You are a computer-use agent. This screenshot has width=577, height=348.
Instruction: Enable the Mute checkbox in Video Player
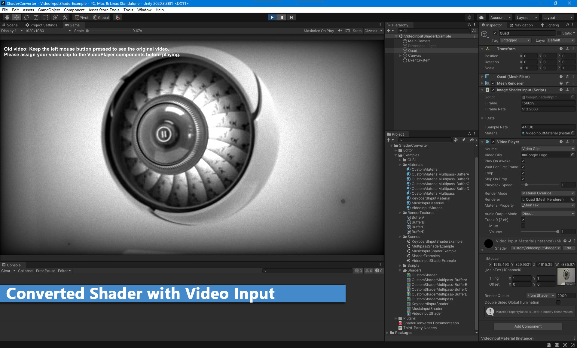[523, 226]
